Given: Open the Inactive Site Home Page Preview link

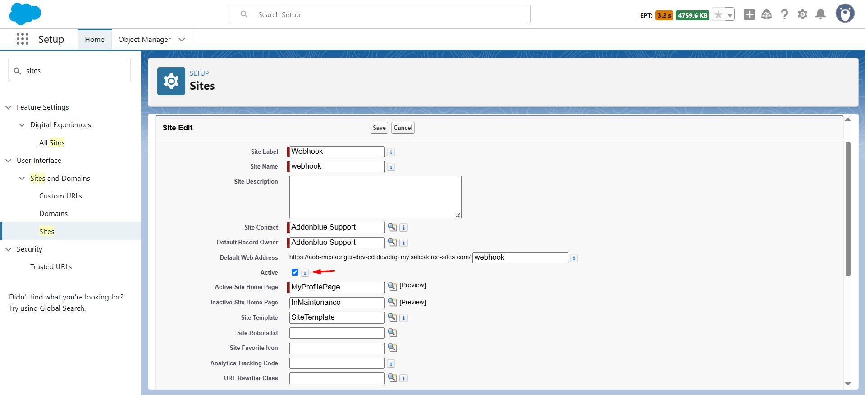Looking at the screenshot, I should click(x=412, y=302).
